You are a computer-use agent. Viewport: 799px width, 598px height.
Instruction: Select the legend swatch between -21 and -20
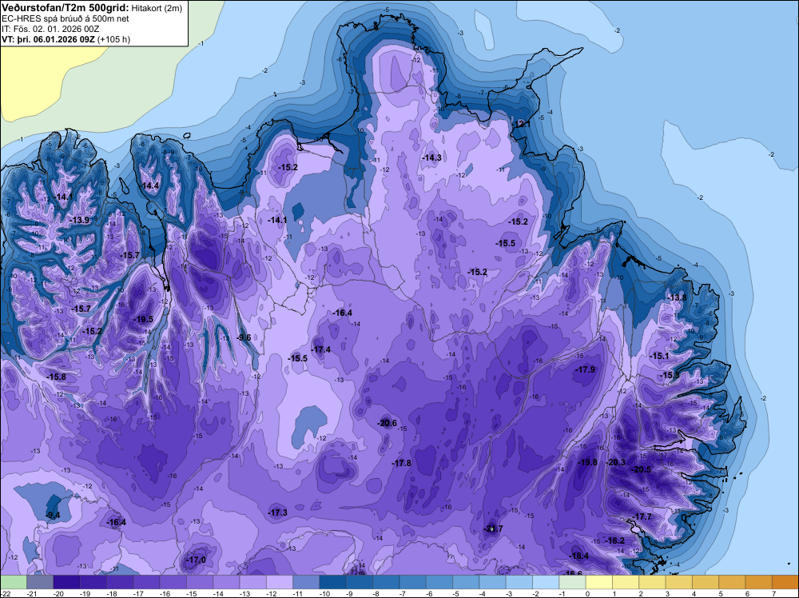point(40,582)
